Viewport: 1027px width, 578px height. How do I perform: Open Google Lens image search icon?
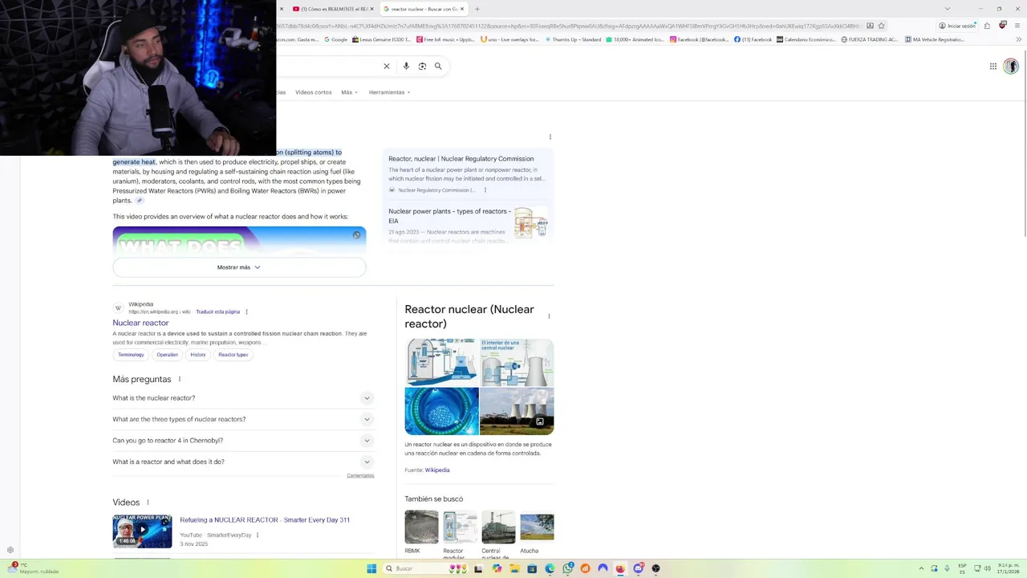tap(422, 66)
